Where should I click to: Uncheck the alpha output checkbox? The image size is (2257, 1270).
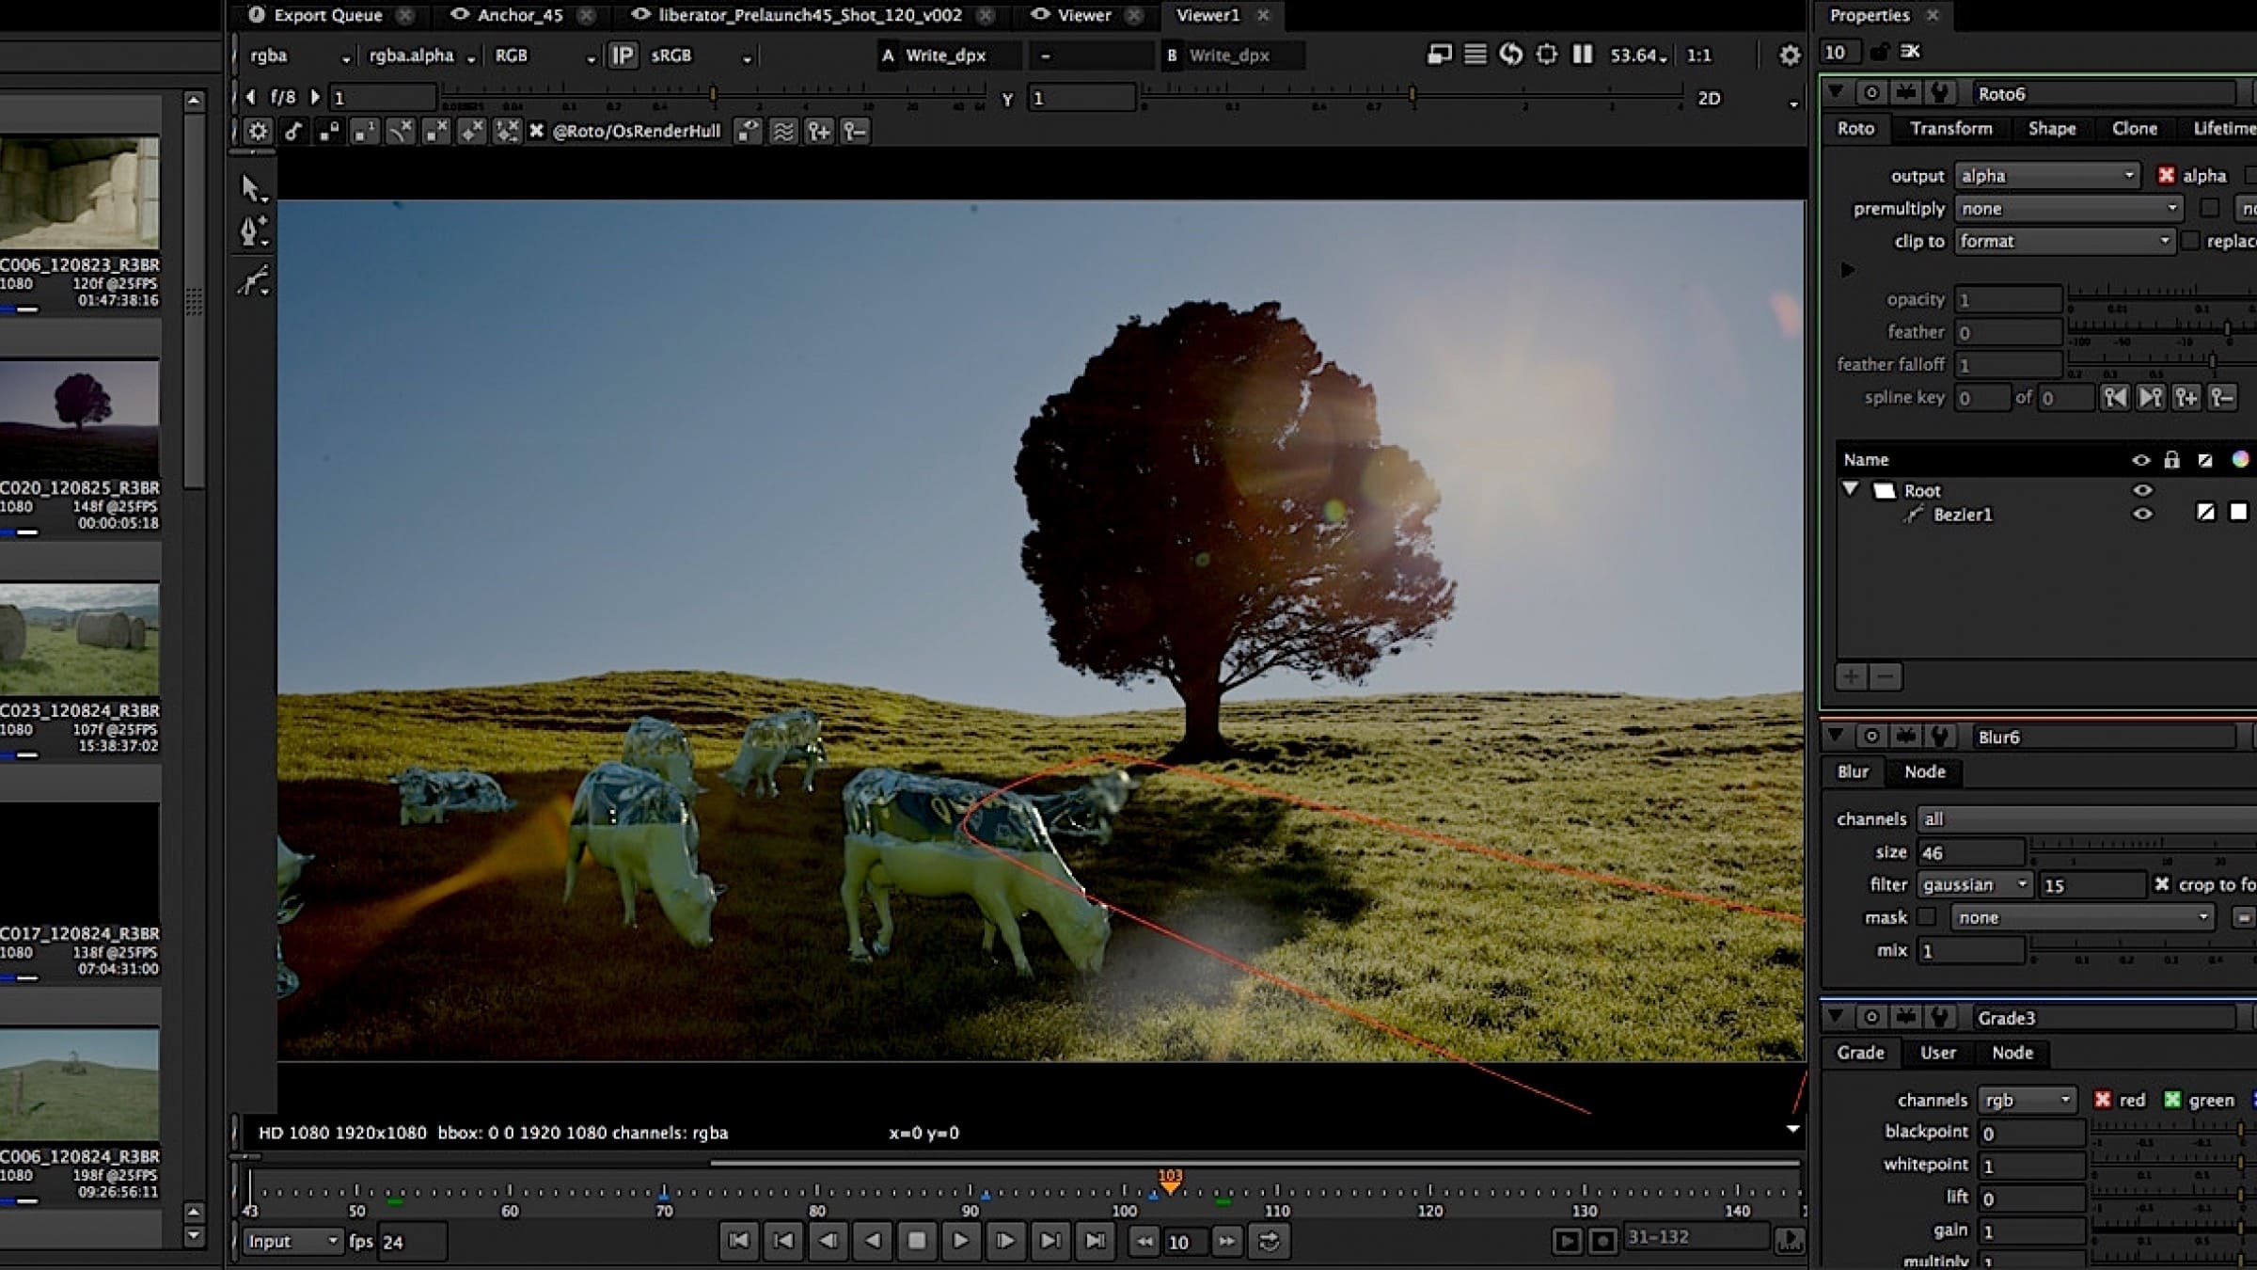click(2166, 176)
